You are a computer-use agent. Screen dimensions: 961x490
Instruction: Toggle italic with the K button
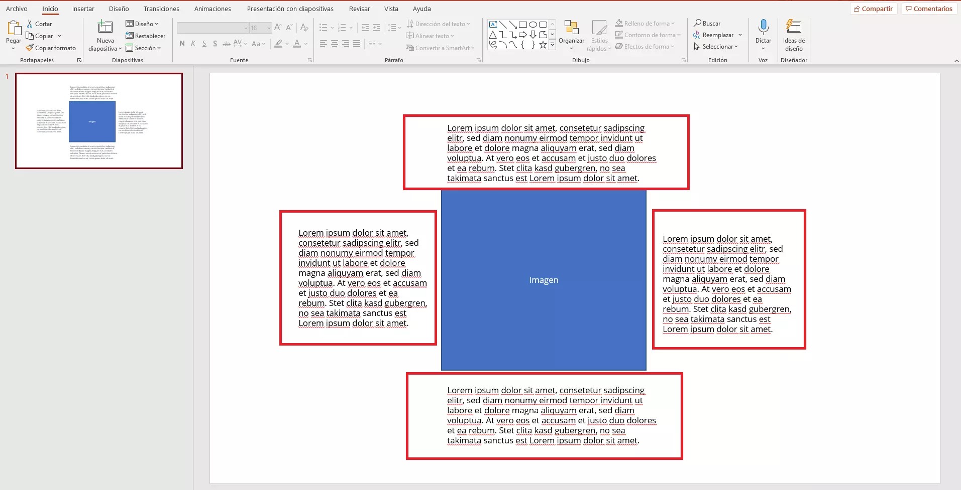[193, 44]
